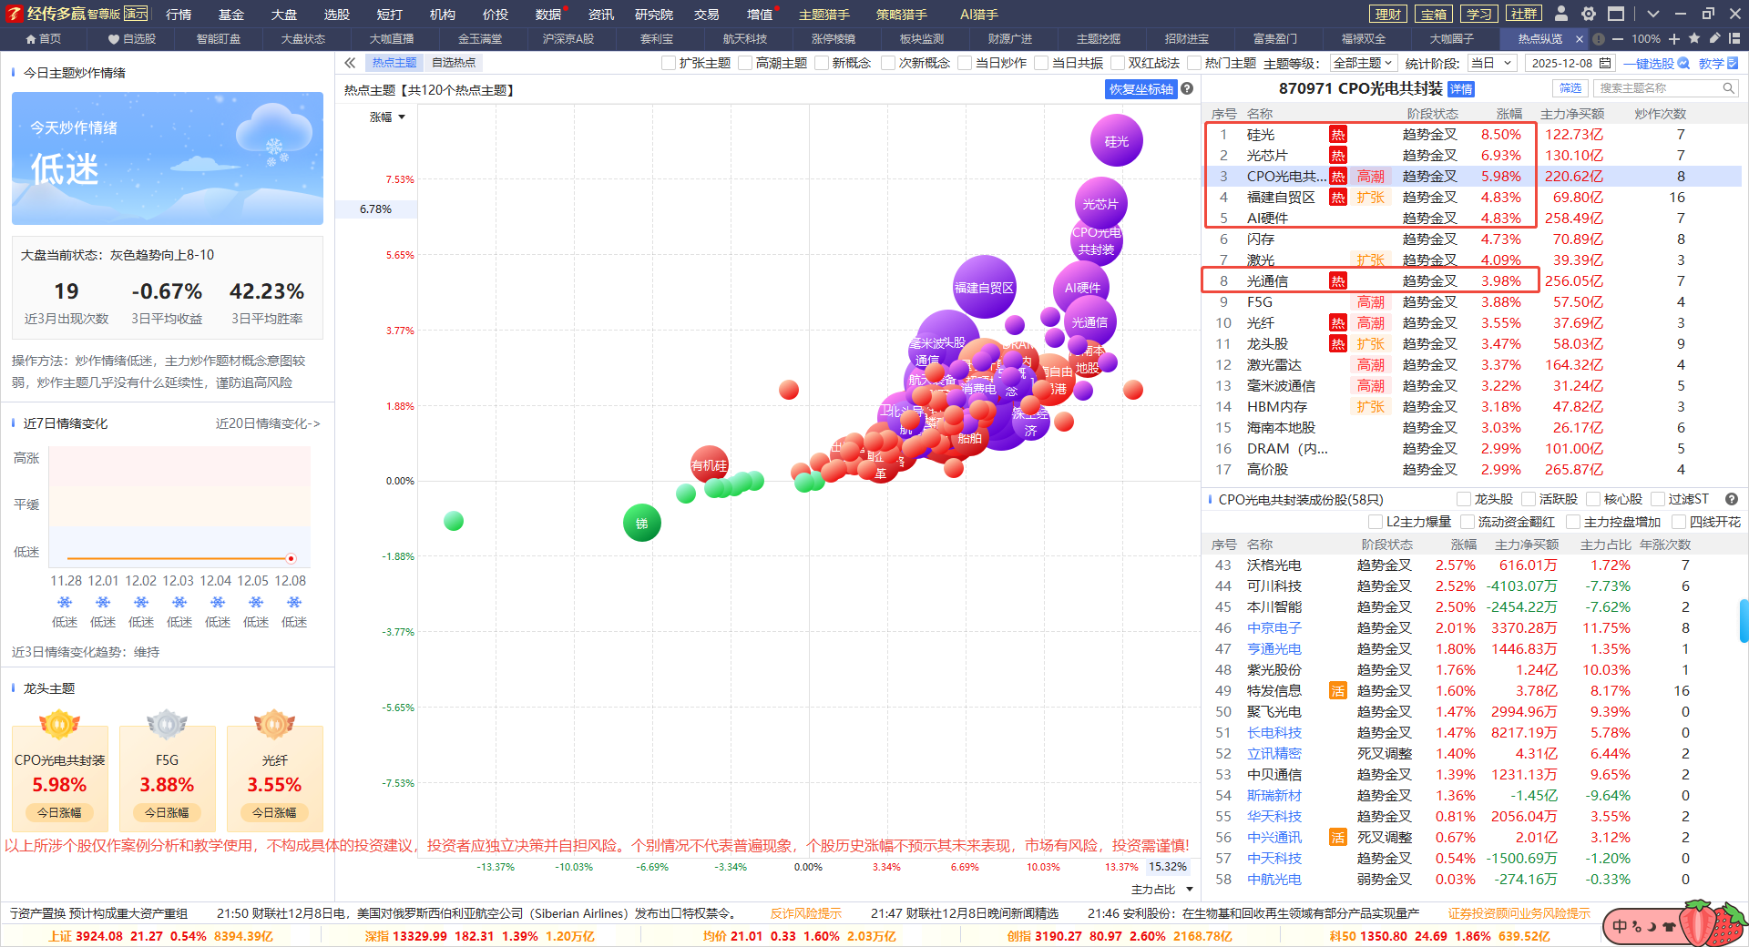Click the user account profile icon
The width and height of the screenshot is (1749, 947).
(1561, 14)
